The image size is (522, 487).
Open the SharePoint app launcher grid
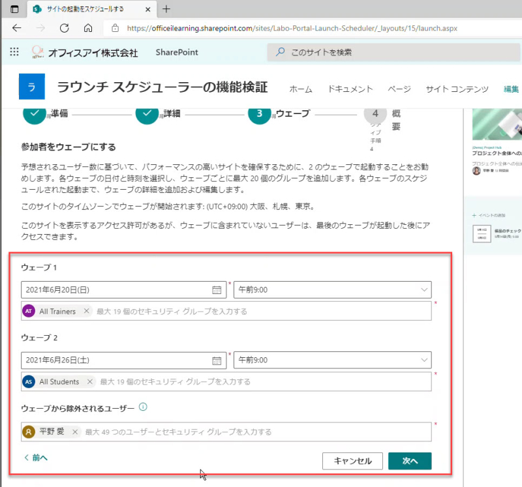14,52
